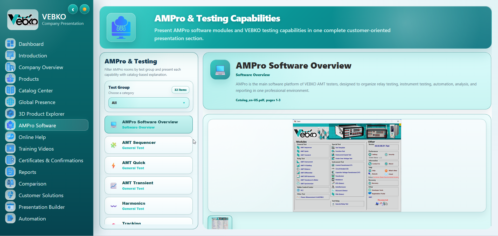The height and width of the screenshot is (236, 498).
Task: Open Reports from the sidebar
Action: coord(47,172)
